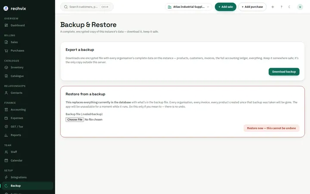The height and width of the screenshot is (194, 310).
Task: Click the Add purchase button
Action: point(252,7)
